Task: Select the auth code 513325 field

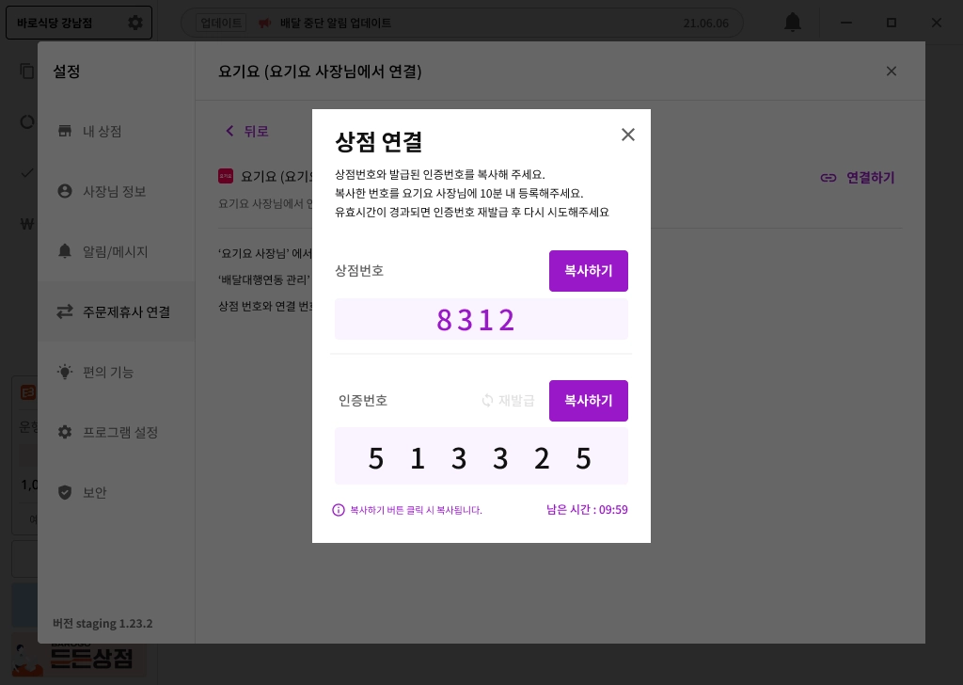Action: point(481,456)
